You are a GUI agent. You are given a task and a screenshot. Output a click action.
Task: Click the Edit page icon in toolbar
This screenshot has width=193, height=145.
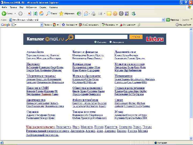point(100,14)
